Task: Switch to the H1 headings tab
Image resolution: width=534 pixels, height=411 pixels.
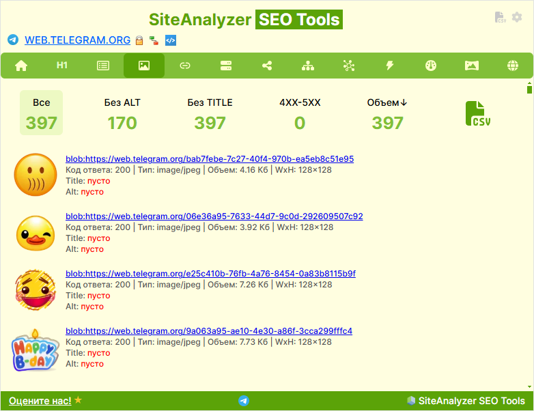Action: point(62,66)
